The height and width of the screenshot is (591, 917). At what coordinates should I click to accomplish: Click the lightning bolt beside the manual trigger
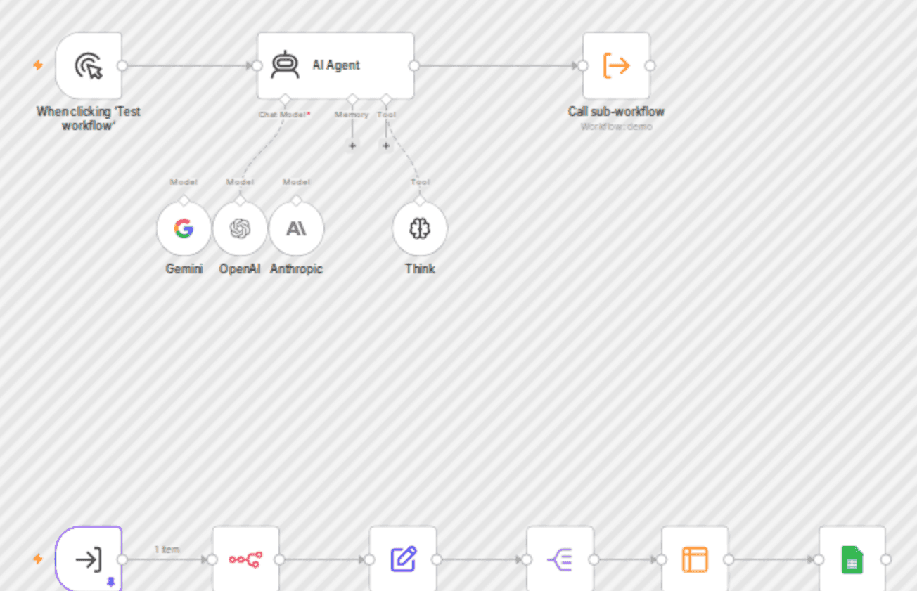click(x=38, y=65)
